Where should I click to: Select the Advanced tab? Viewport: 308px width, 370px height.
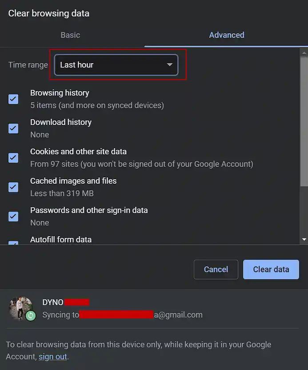(x=226, y=35)
